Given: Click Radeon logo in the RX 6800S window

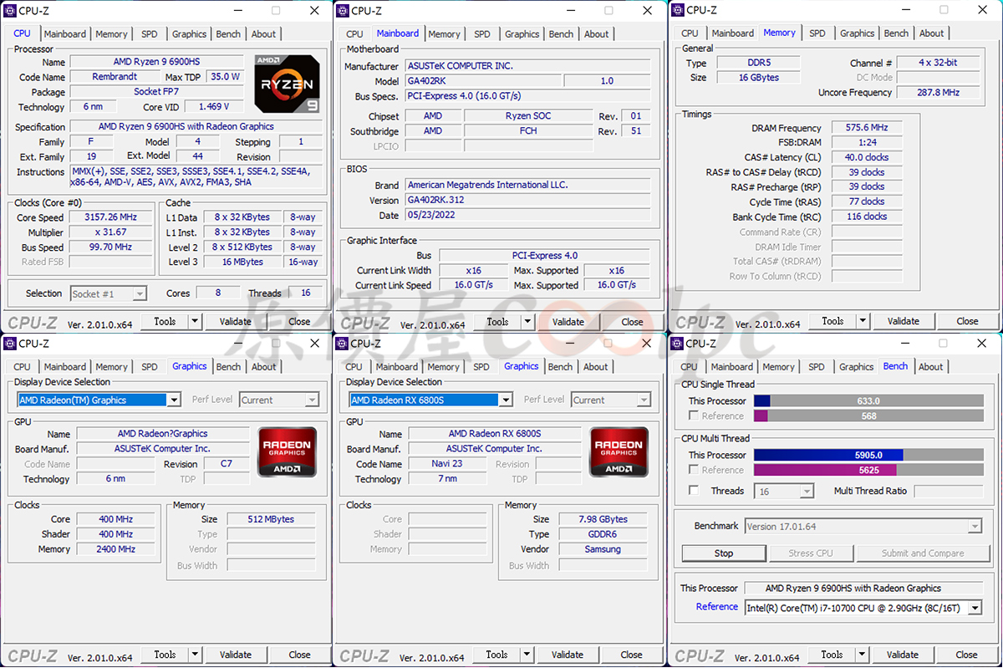Looking at the screenshot, I should click(x=619, y=451).
